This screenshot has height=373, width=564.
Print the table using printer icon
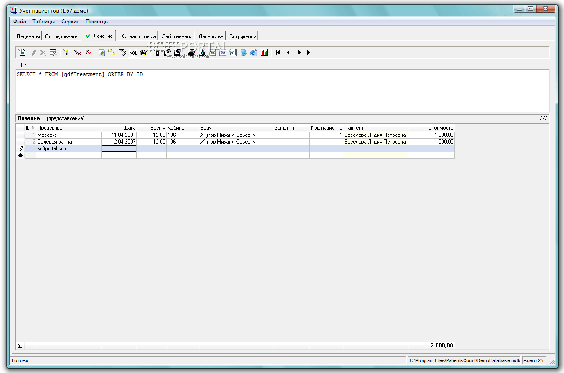tap(192, 53)
